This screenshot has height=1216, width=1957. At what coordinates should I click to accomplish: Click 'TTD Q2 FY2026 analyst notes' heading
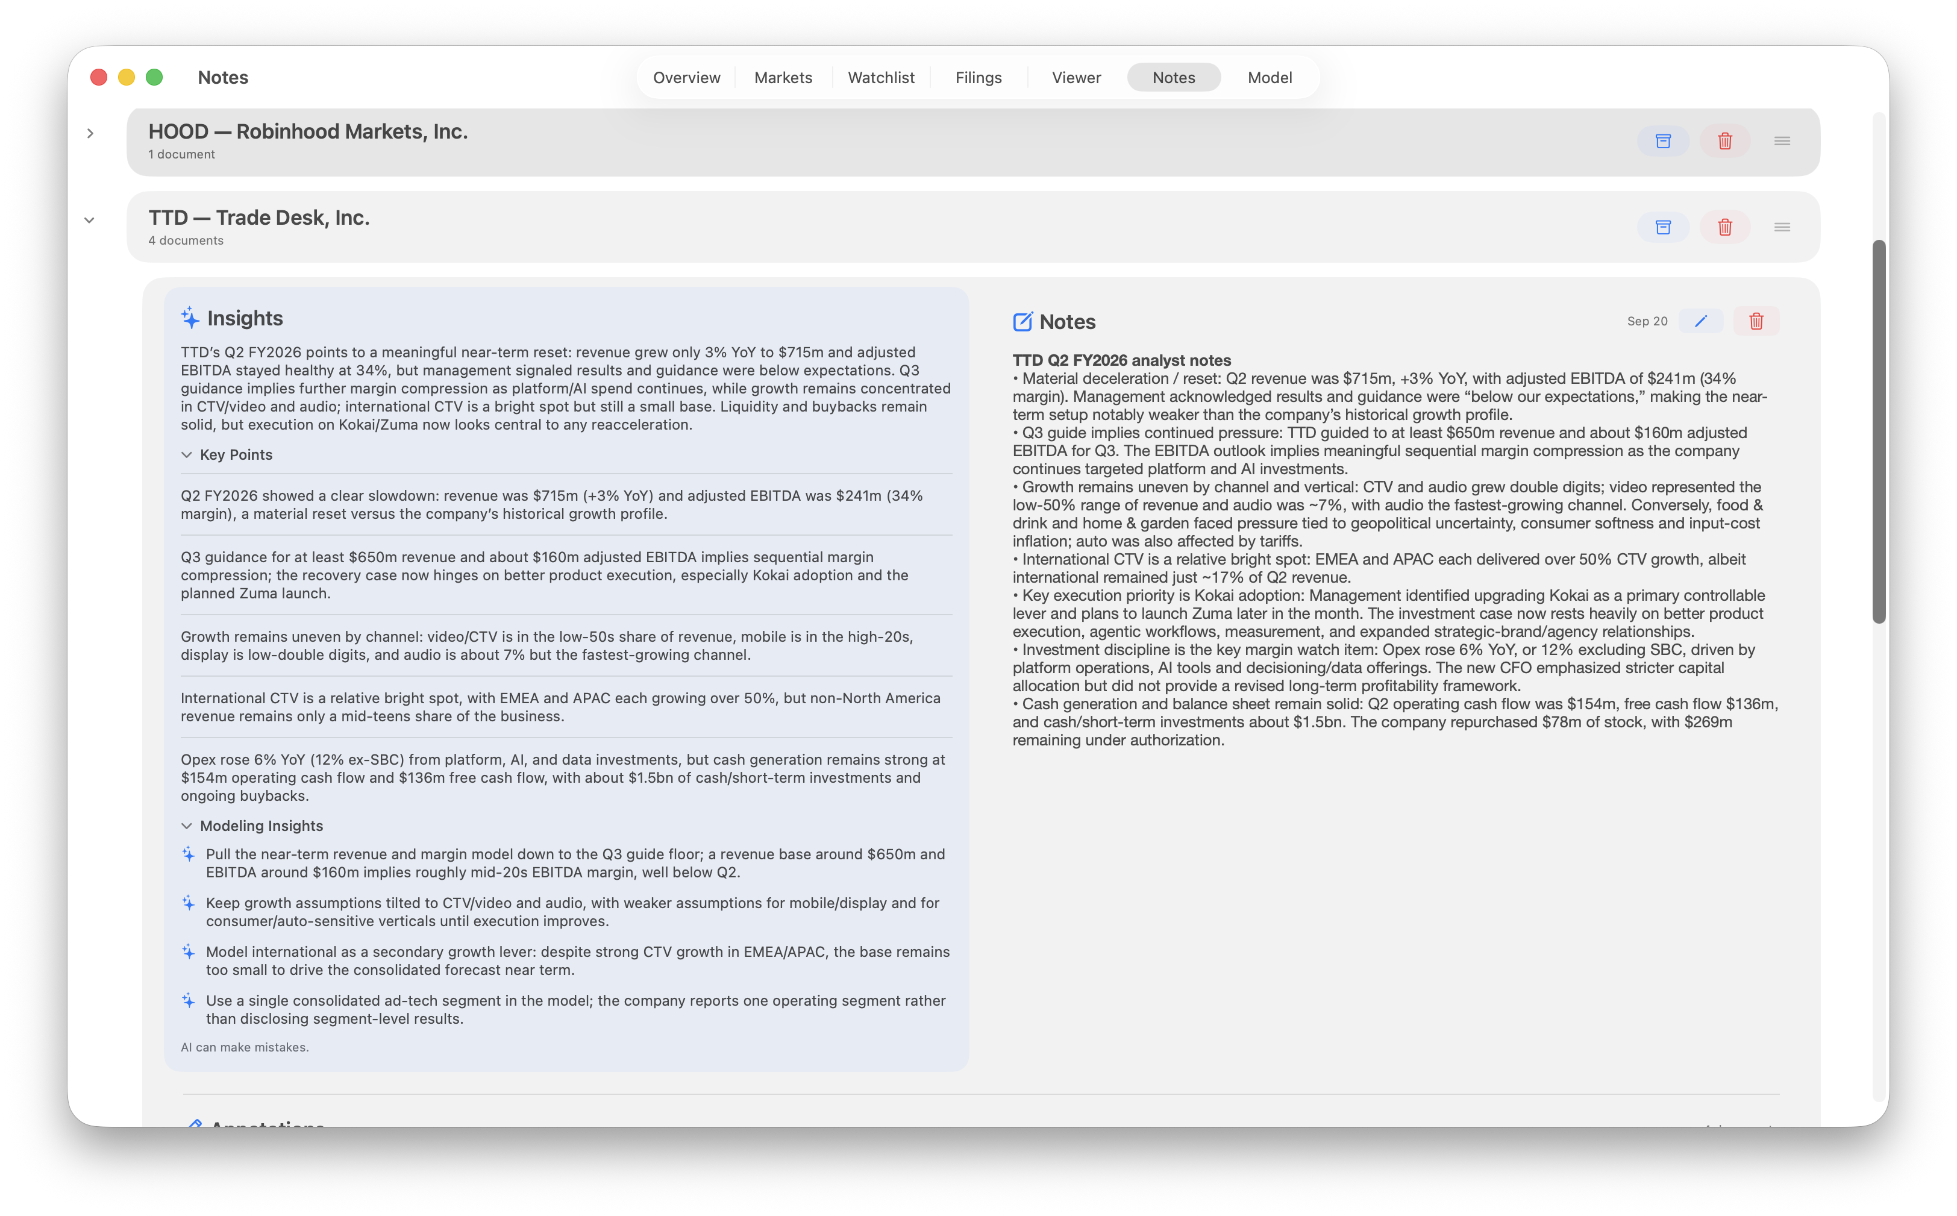tap(1121, 360)
